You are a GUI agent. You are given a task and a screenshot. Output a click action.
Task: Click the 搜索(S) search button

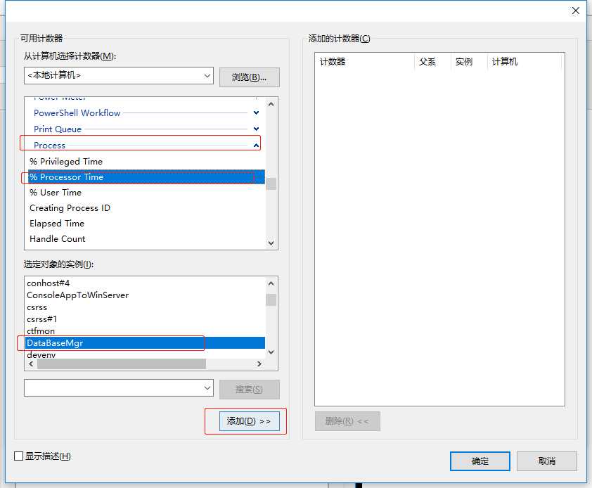[249, 390]
